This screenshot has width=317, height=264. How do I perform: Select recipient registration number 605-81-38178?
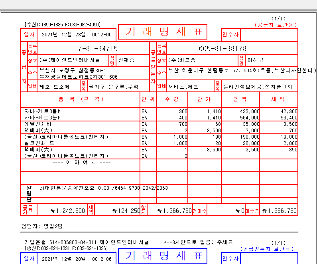(222, 49)
